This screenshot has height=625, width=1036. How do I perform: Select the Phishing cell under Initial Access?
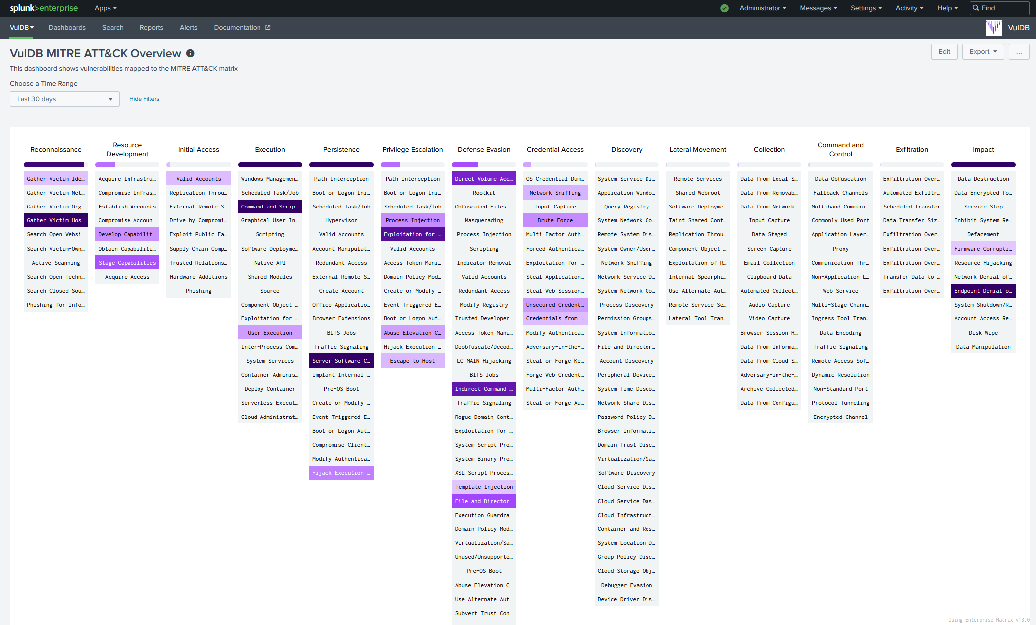coord(199,291)
